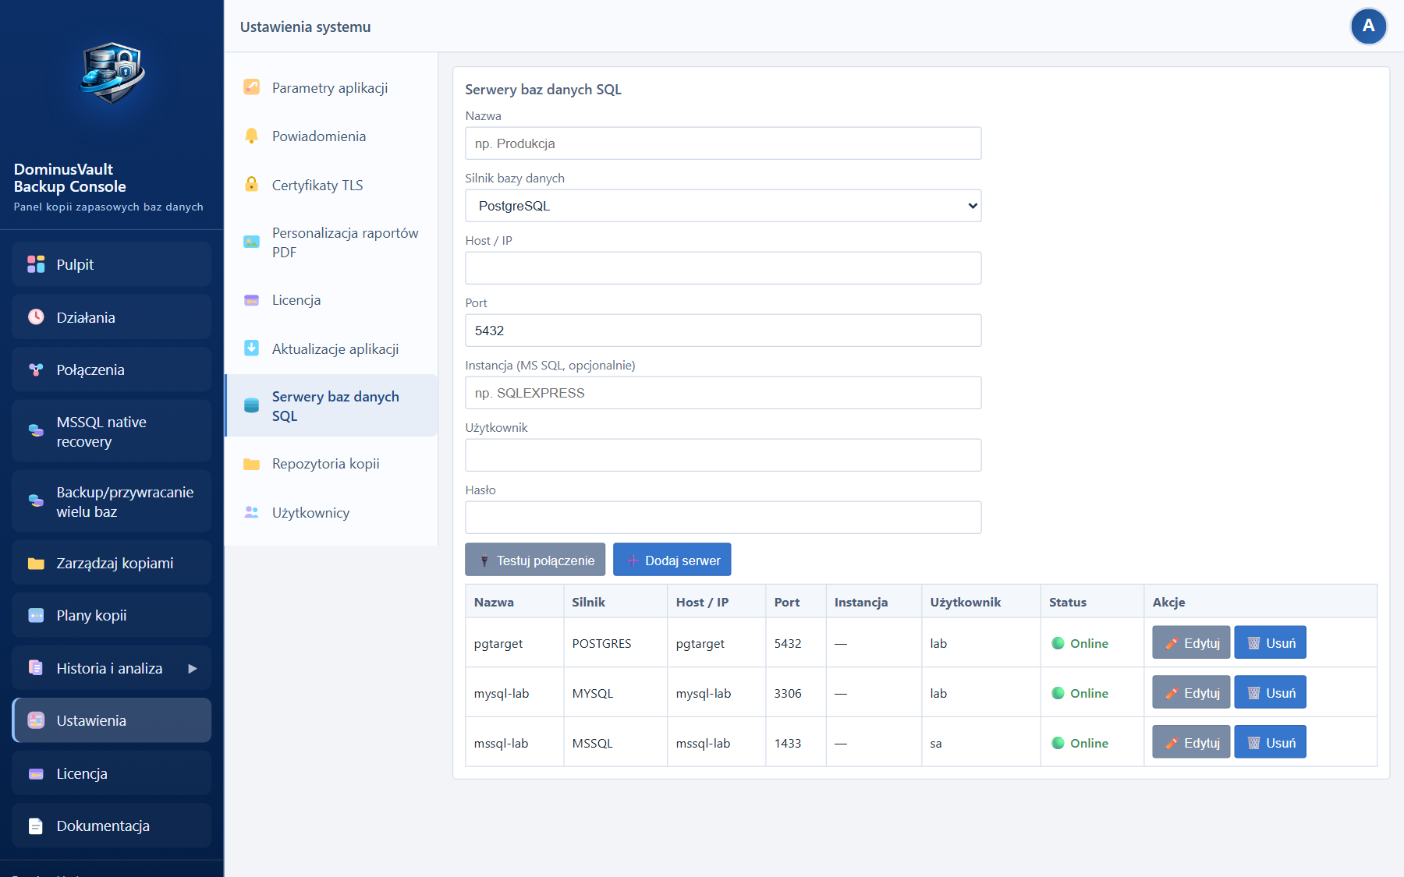1404x877 pixels.
Task: Focus the Host / IP input field
Action: point(723,268)
